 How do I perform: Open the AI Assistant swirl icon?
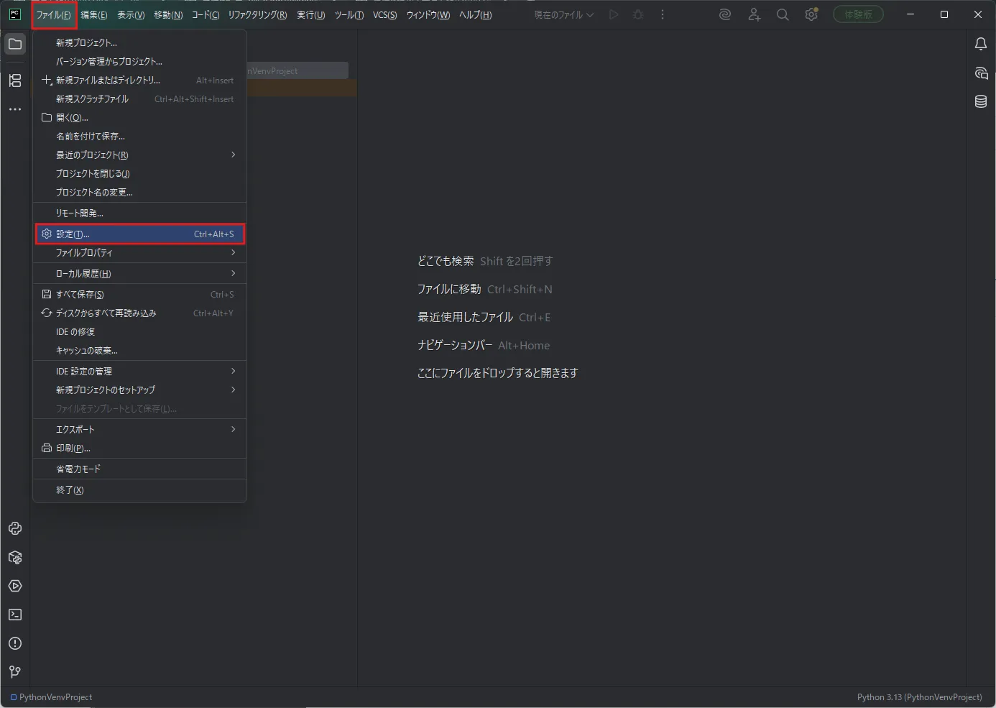[725, 14]
